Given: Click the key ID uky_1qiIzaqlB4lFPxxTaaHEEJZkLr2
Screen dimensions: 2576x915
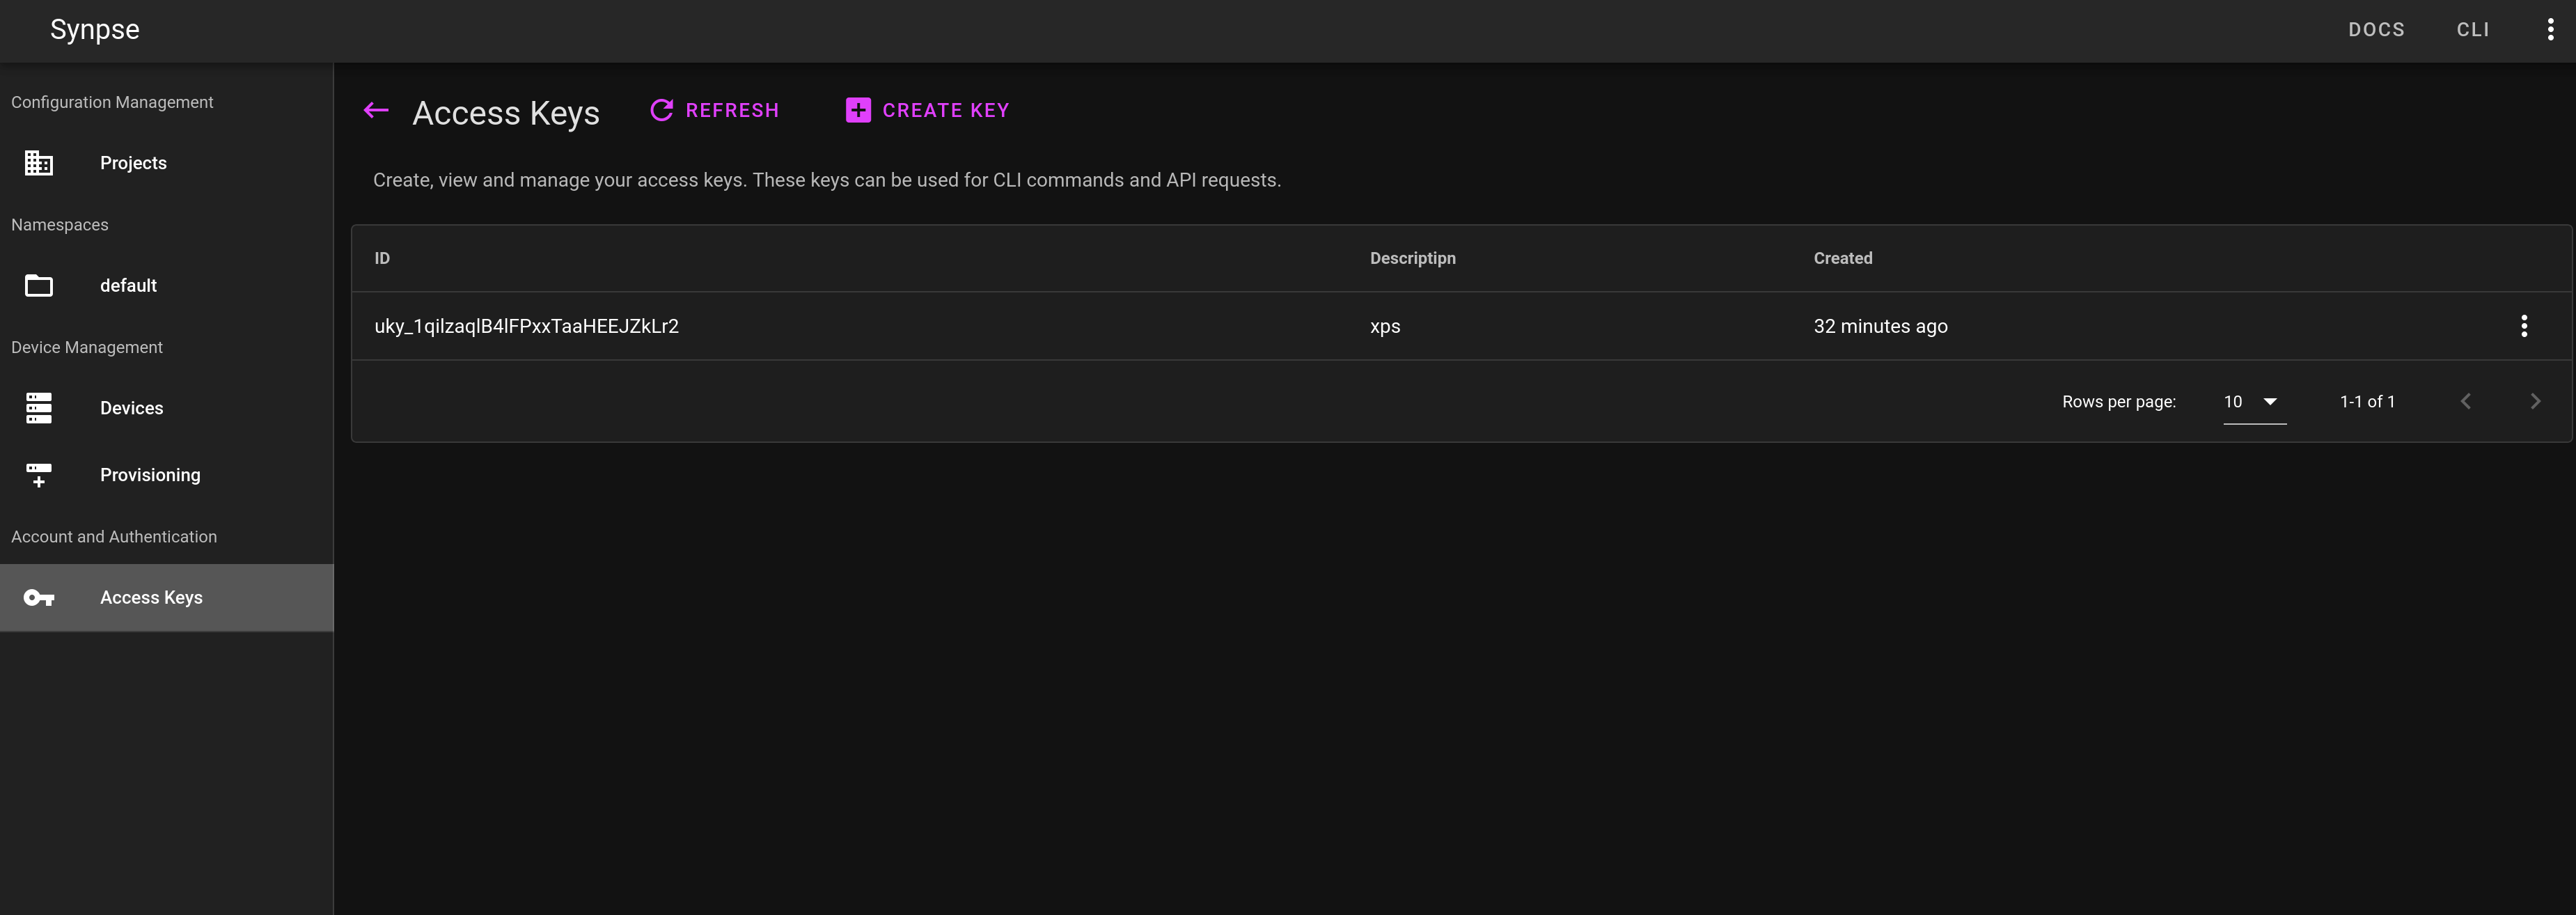Looking at the screenshot, I should click(526, 326).
